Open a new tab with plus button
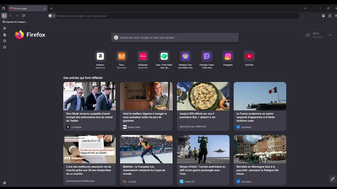The height and width of the screenshot is (189, 337). pos(51,8)
